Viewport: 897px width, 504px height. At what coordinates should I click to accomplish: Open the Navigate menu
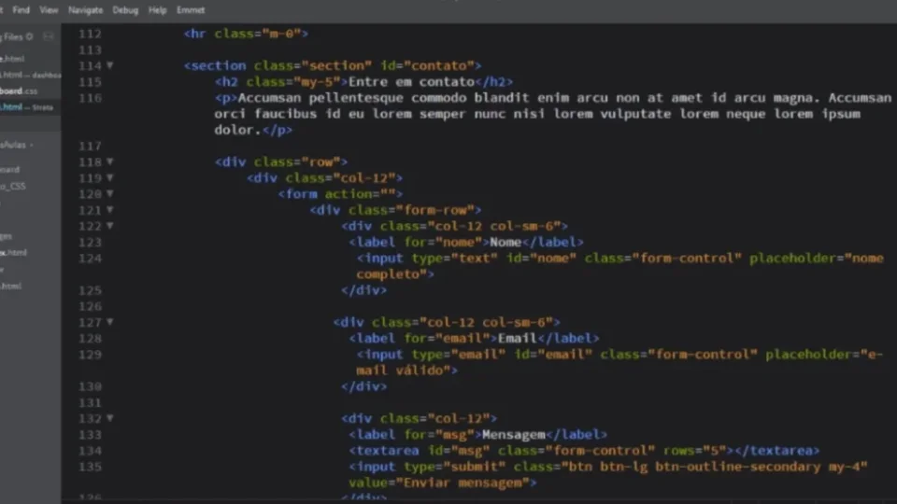[85, 10]
